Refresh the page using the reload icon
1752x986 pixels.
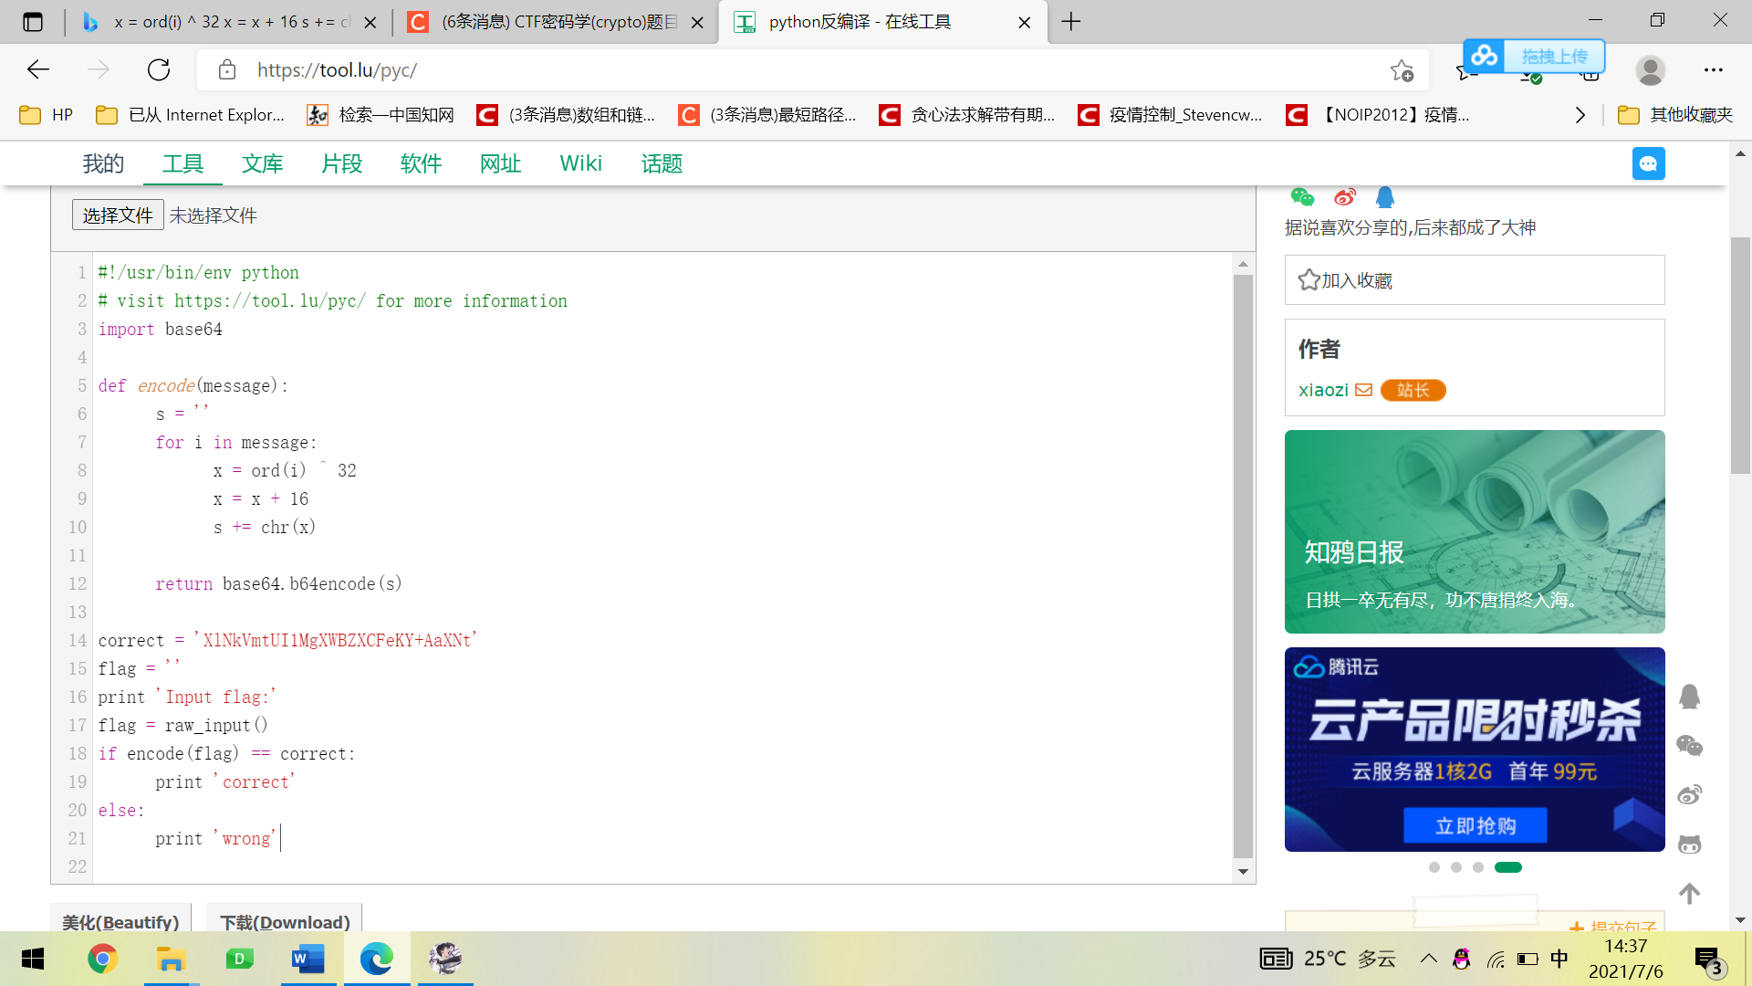[159, 70]
